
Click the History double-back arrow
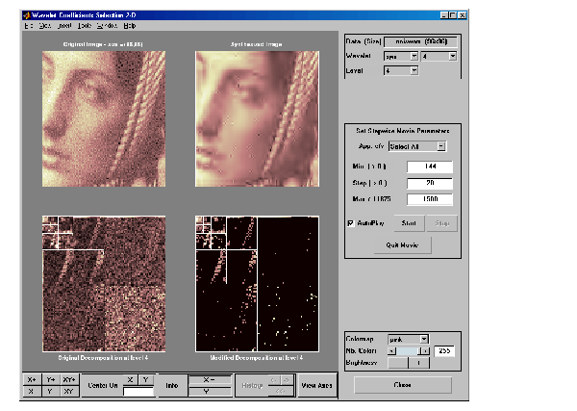[281, 391]
